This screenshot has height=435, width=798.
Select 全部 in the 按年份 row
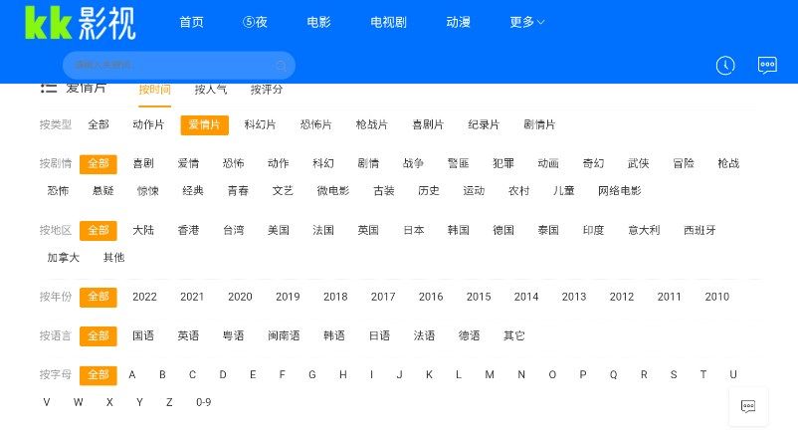(x=99, y=297)
